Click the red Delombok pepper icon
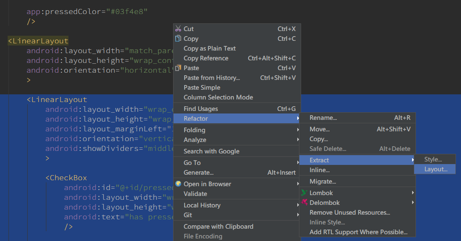Viewport: 461px width, 241px height. click(x=304, y=203)
